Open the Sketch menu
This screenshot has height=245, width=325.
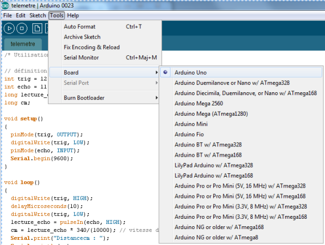[x=38, y=15]
